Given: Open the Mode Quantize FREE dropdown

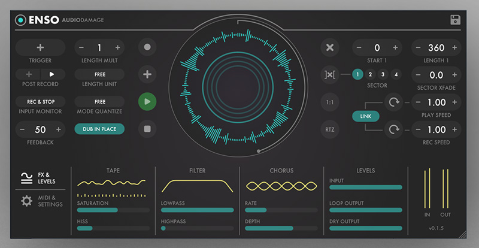Looking at the screenshot, I should (99, 101).
